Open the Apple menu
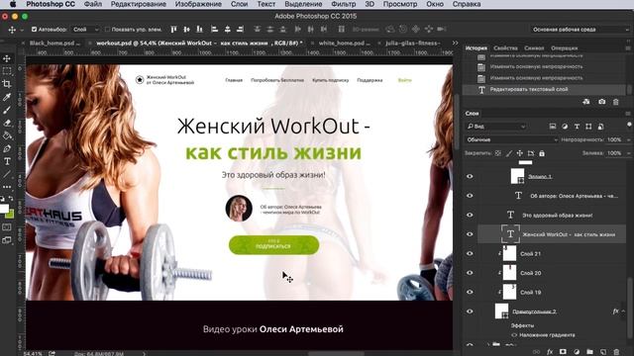 coord(13,4)
